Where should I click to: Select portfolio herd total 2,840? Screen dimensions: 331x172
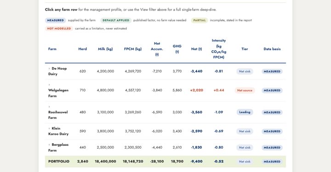point(83,161)
